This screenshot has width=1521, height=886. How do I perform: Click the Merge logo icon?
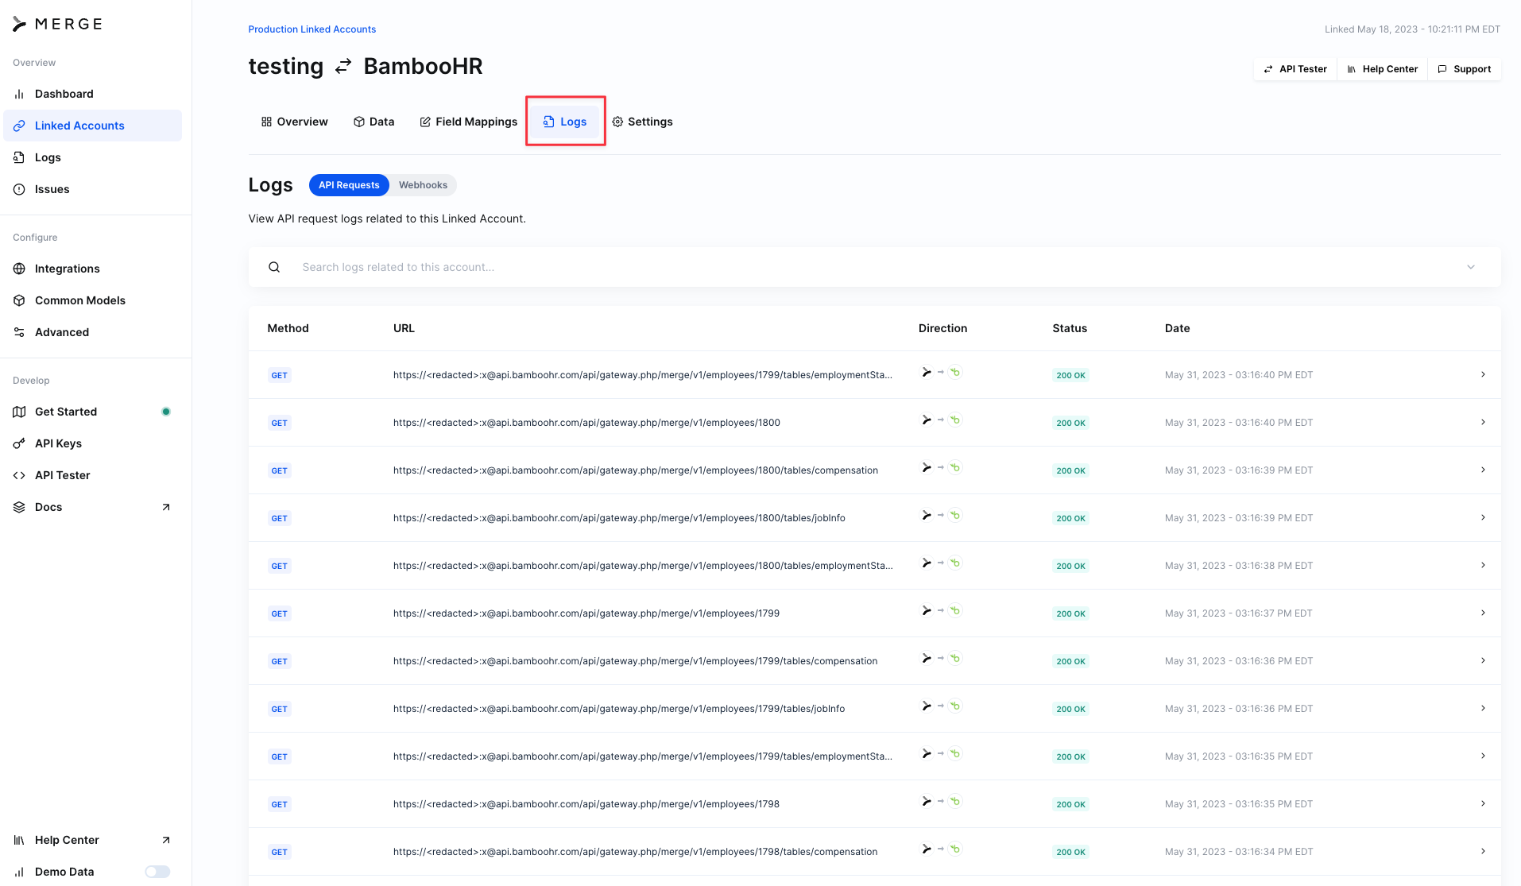20,25
